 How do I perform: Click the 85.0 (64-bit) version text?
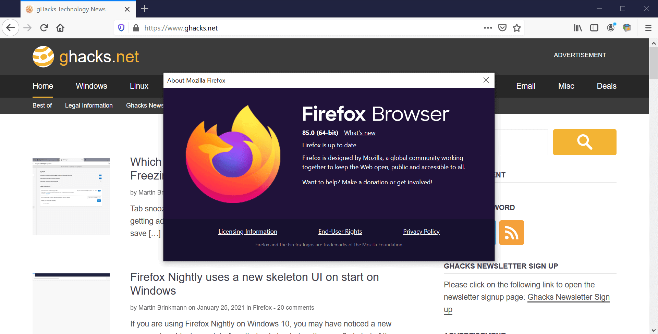[x=320, y=133]
